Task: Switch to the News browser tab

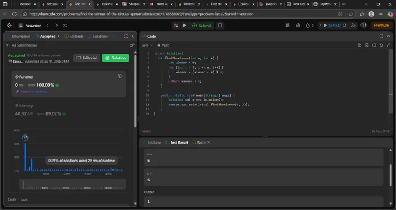Action: point(162,4)
